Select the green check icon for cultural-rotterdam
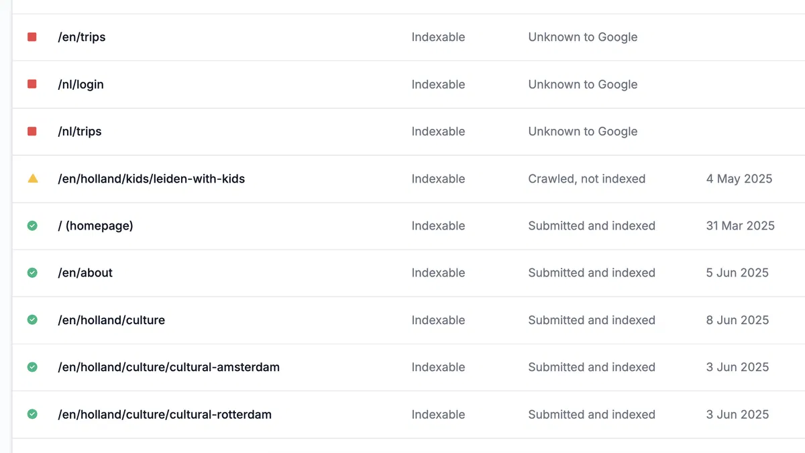The width and height of the screenshot is (805, 453). (32, 414)
